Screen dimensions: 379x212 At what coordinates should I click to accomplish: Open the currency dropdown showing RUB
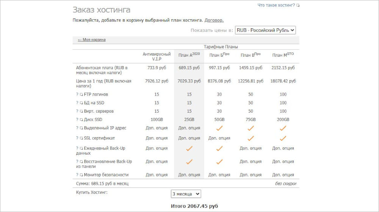pyautogui.click(x=265, y=30)
